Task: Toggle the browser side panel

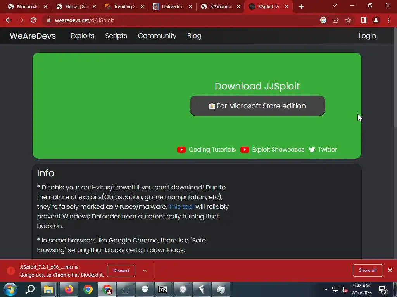Action: coord(364,20)
